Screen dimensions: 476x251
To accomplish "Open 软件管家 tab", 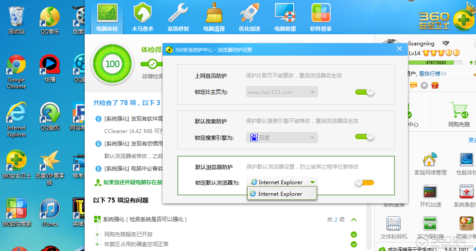I will point(321,18).
